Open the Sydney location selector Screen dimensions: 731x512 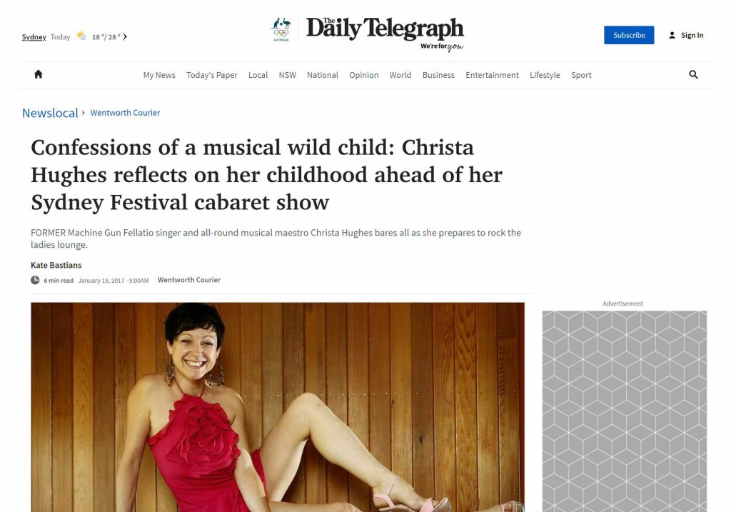pyautogui.click(x=34, y=37)
